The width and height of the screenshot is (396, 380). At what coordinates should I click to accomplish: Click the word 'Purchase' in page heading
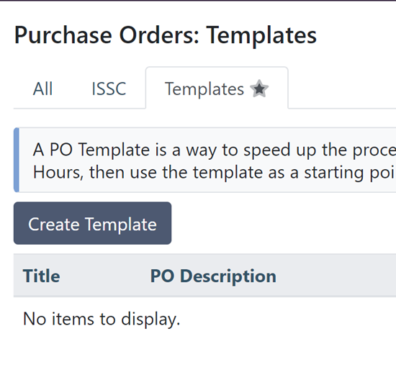tap(63, 35)
